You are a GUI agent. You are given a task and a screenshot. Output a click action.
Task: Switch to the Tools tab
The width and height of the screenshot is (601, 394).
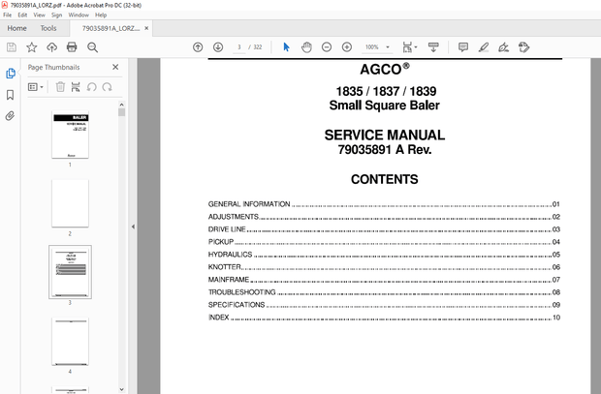tap(48, 28)
